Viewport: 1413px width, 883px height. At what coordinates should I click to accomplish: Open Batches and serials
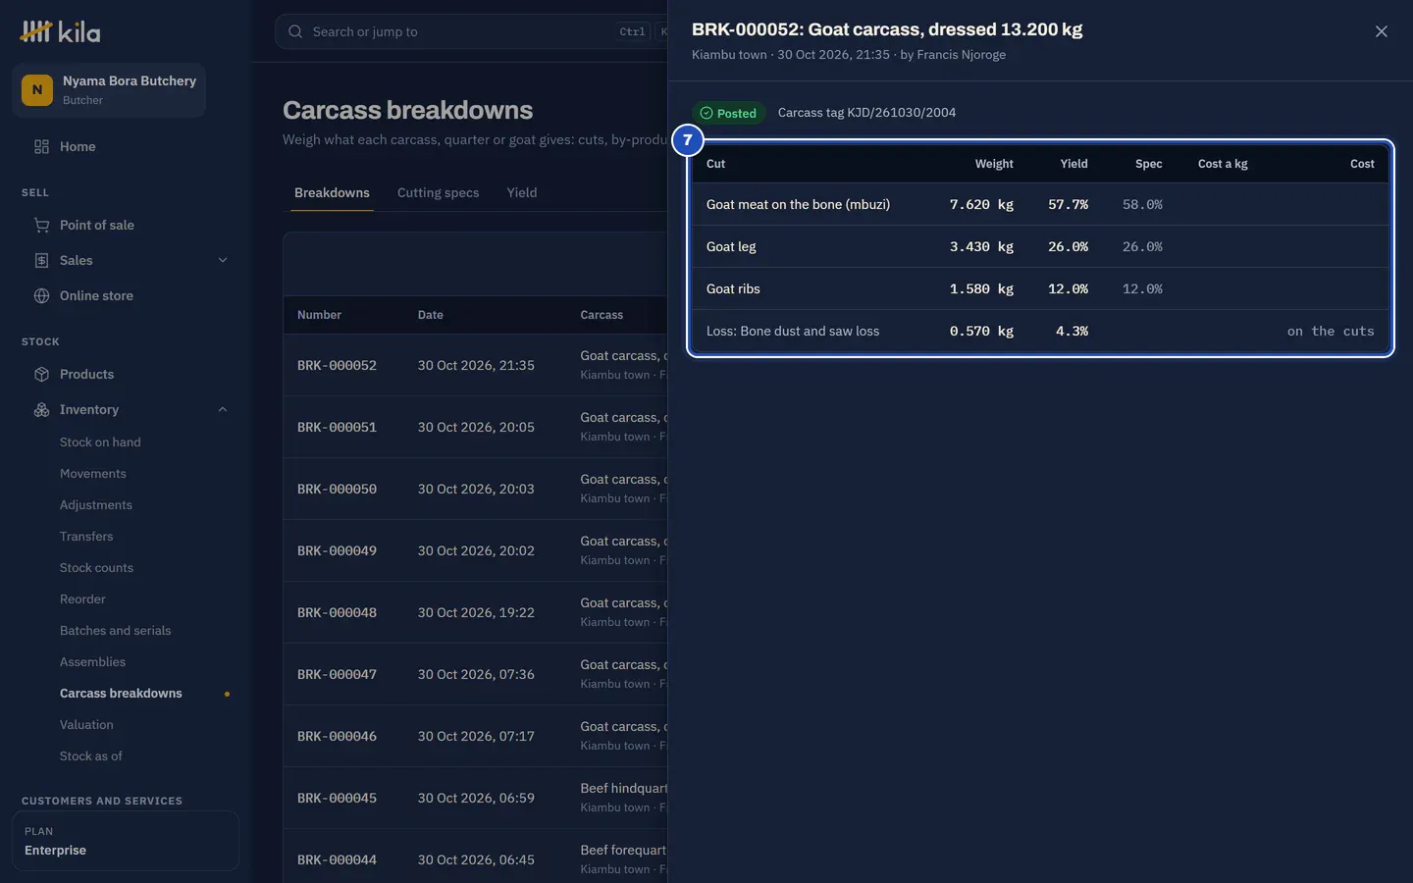pos(115,630)
